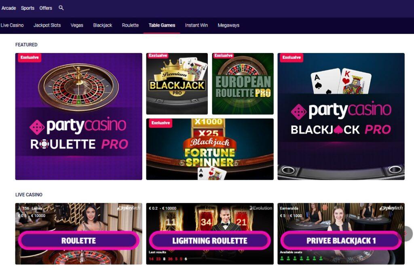The image size is (414, 270).
Task: Go to the Megaways tab
Action: coord(228,25)
